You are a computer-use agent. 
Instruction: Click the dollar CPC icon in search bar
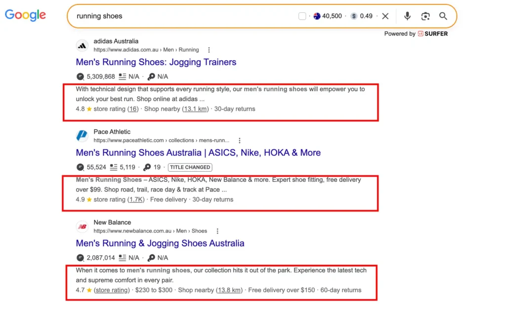tap(354, 16)
